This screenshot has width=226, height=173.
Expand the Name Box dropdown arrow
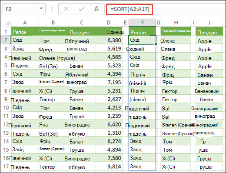(x=41, y=9)
